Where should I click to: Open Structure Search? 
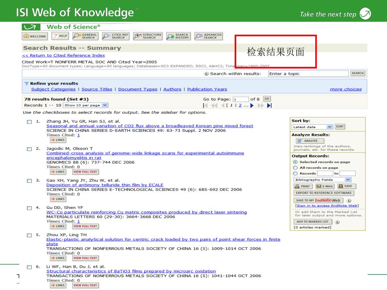coord(148,36)
